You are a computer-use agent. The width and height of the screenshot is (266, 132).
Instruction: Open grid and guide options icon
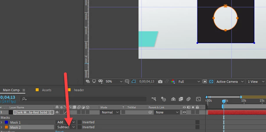(x=127, y=81)
